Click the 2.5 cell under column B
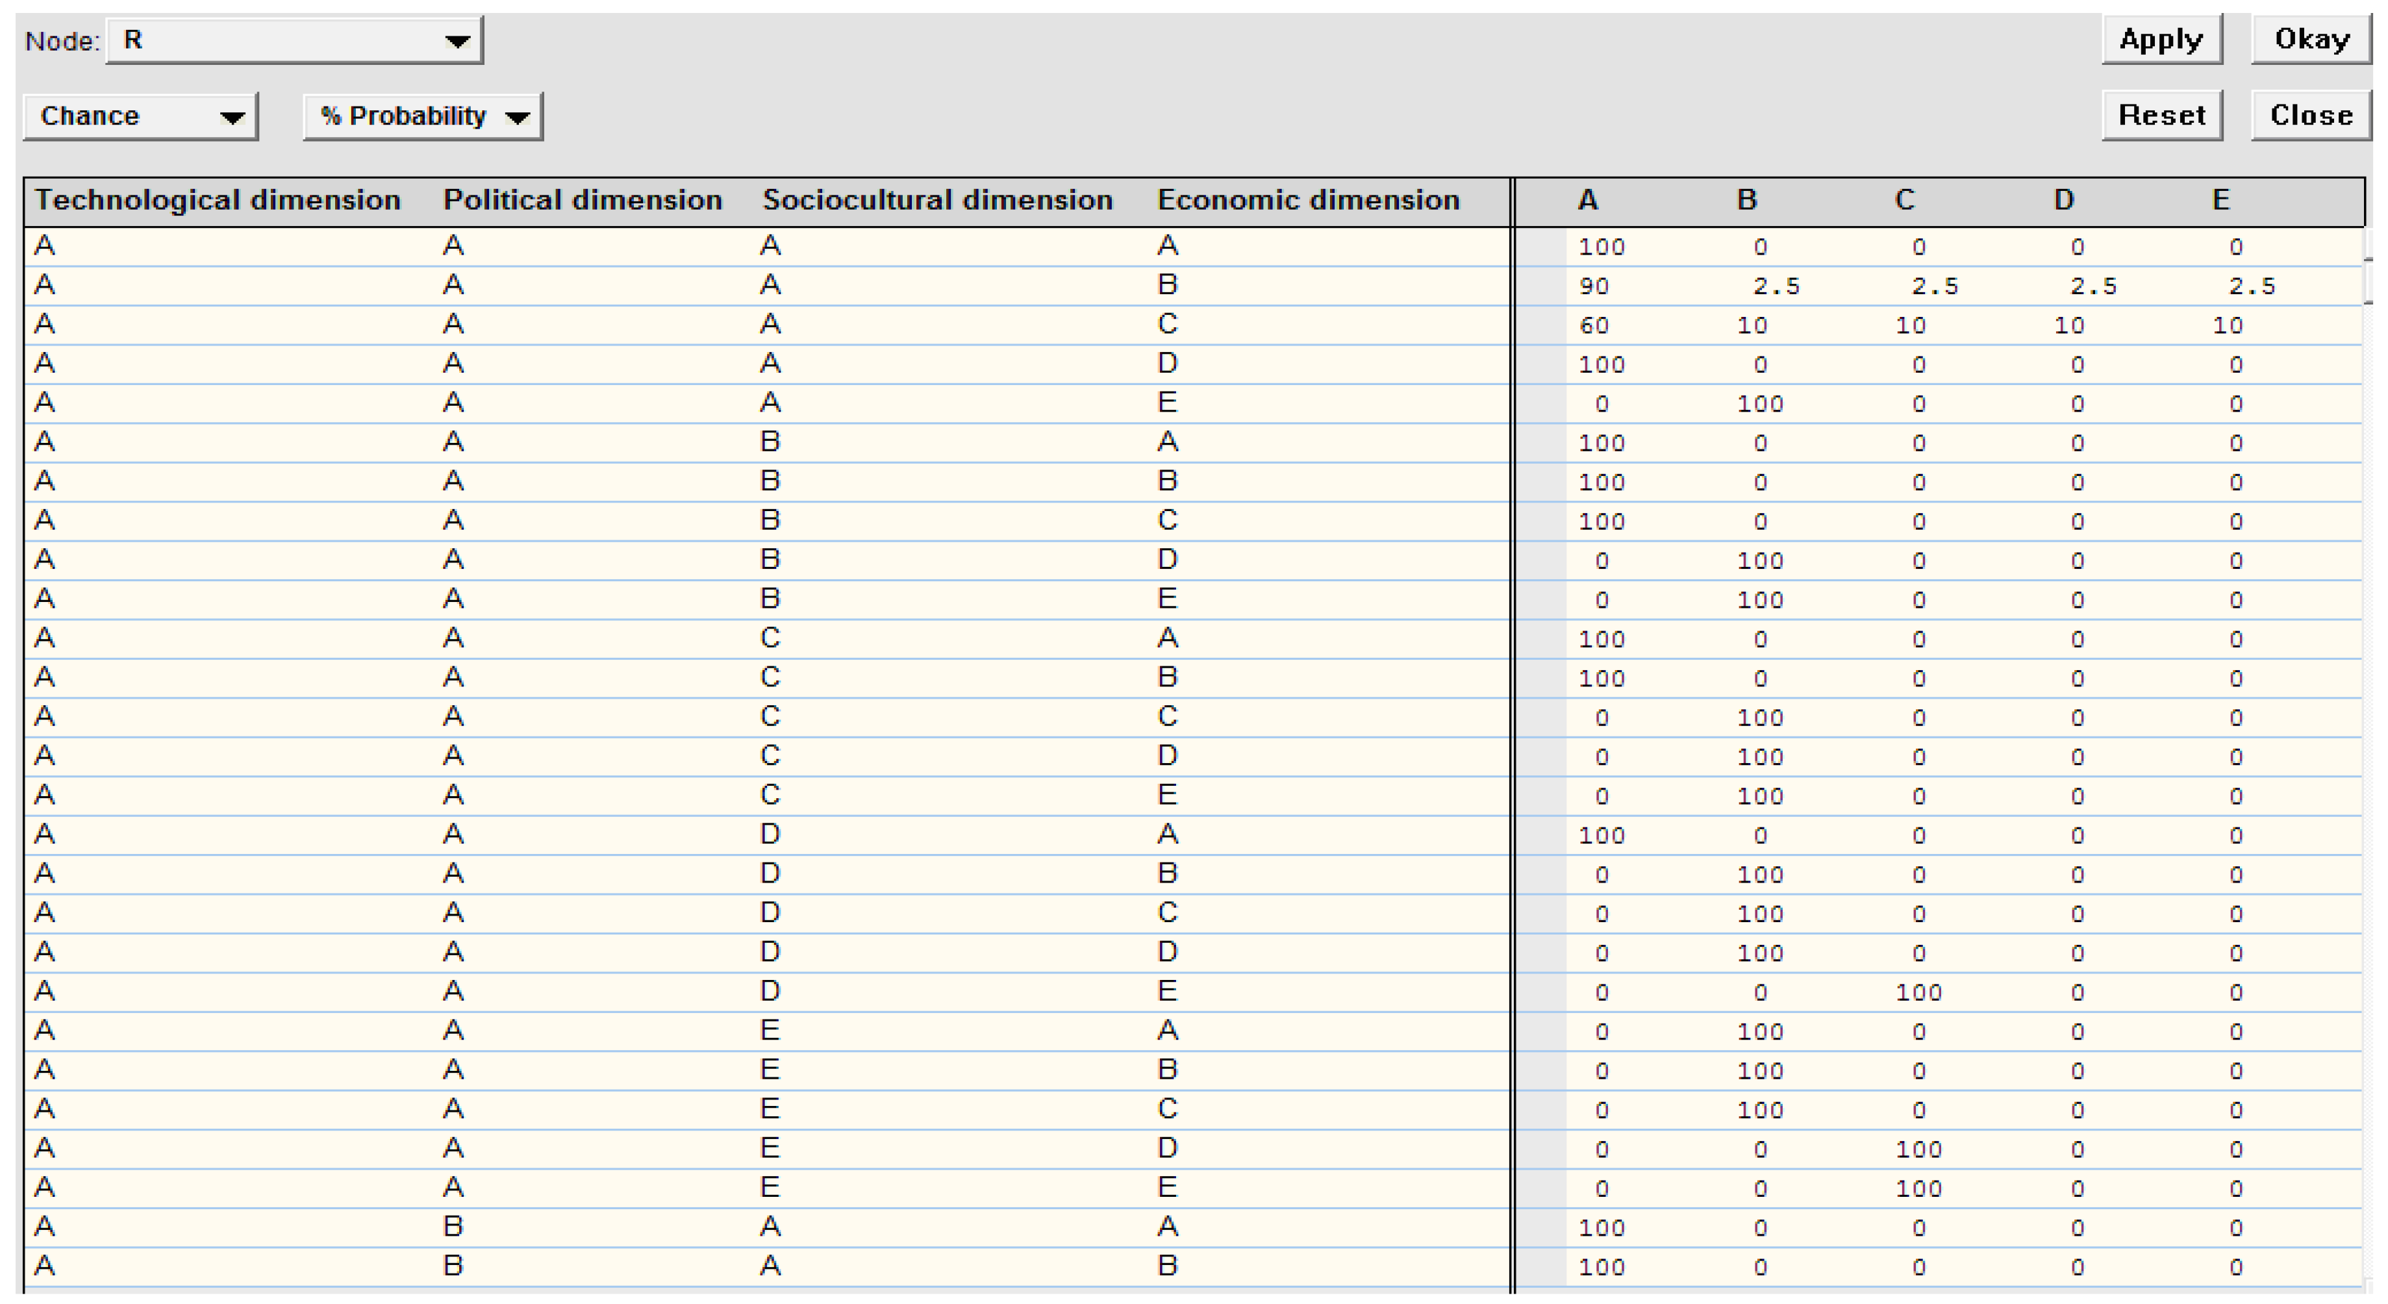This screenshot has width=2388, height=1304. tap(1775, 286)
